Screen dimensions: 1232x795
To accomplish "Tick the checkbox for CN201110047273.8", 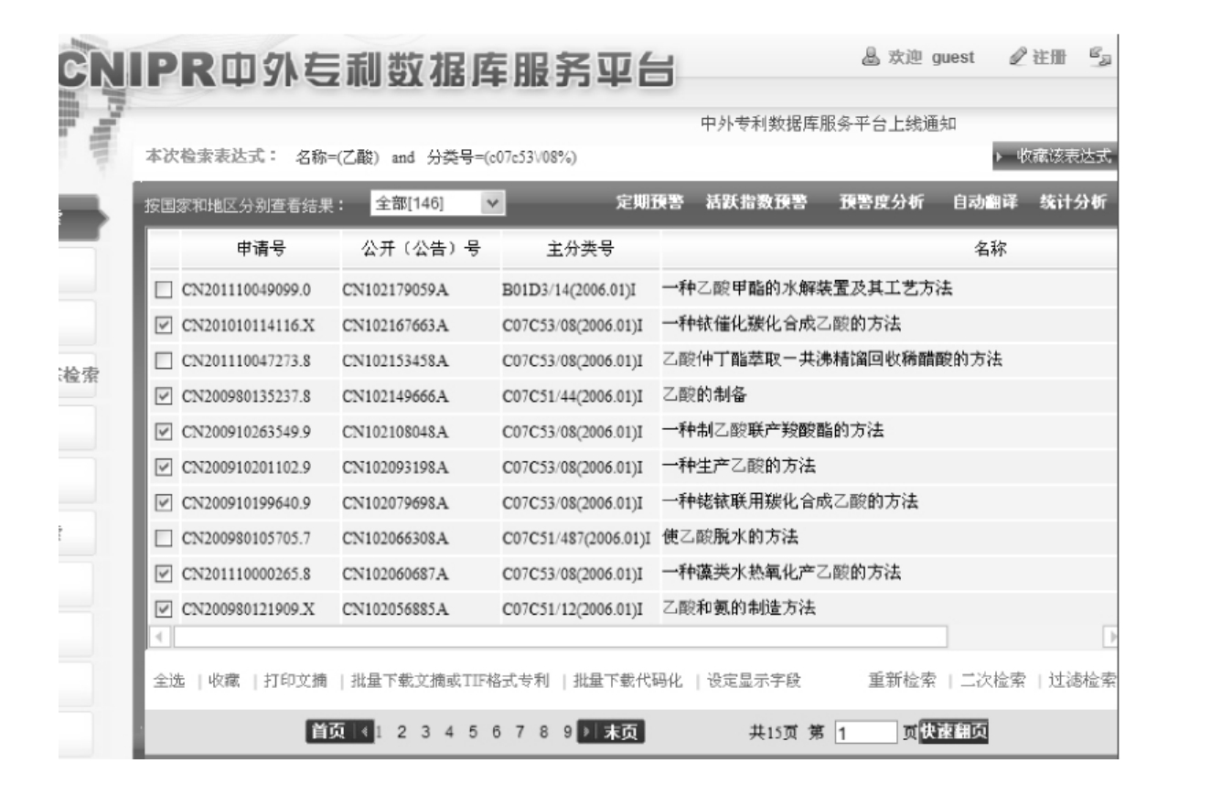I will point(164,360).
